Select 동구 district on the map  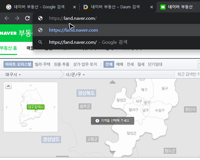tap(165, 88)
